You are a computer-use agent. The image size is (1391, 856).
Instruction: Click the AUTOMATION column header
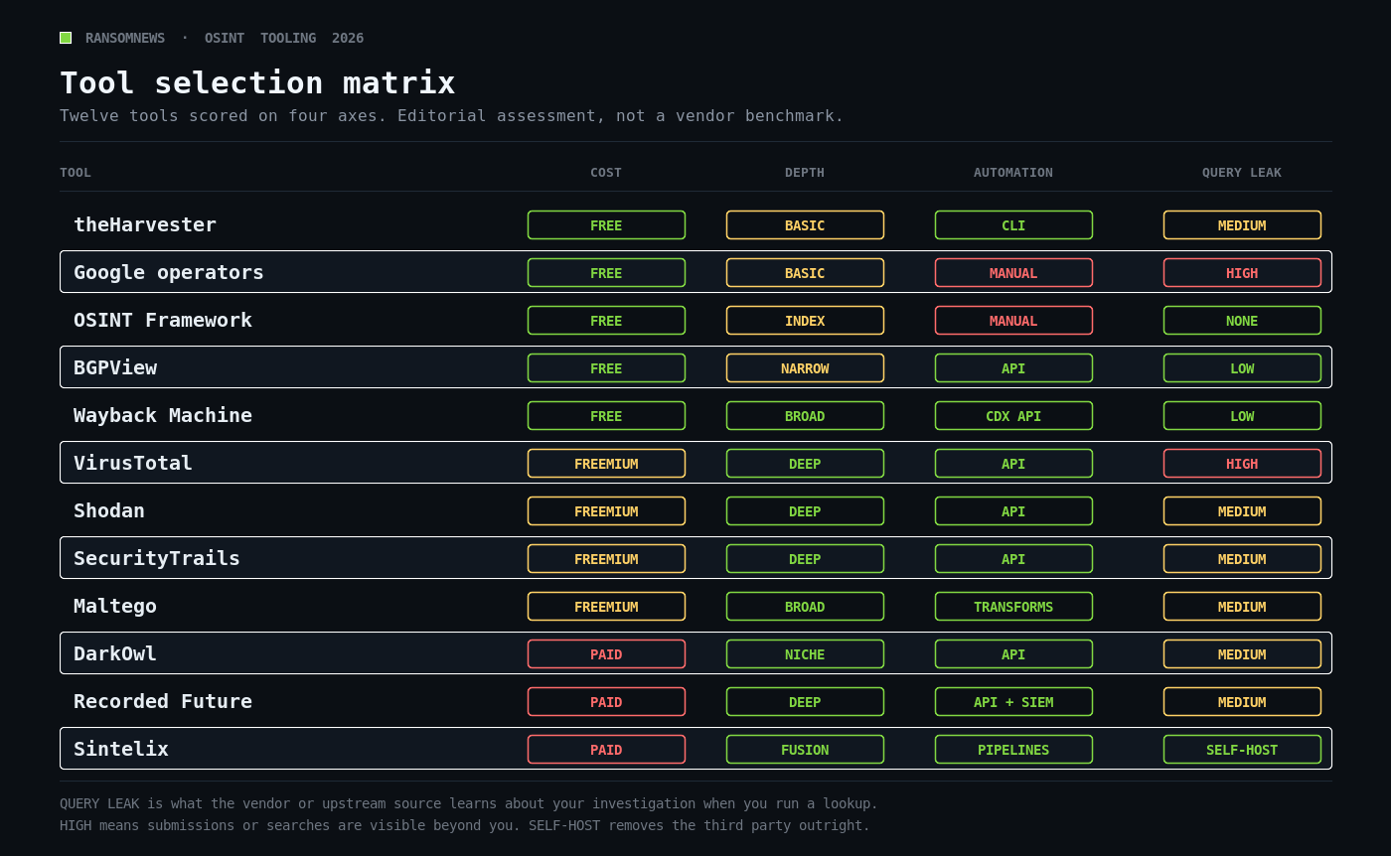click(1013, 173)
